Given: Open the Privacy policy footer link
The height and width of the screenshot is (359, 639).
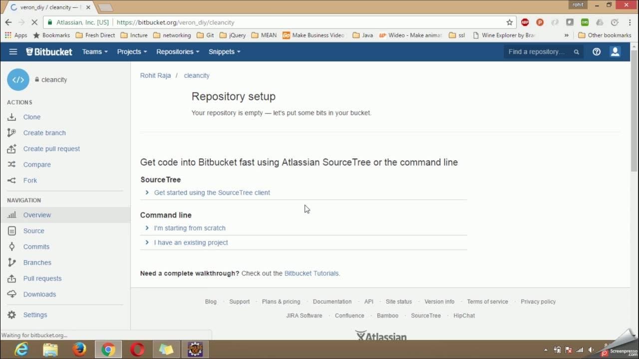Looking at the screenshot, I should coord(538,302).
